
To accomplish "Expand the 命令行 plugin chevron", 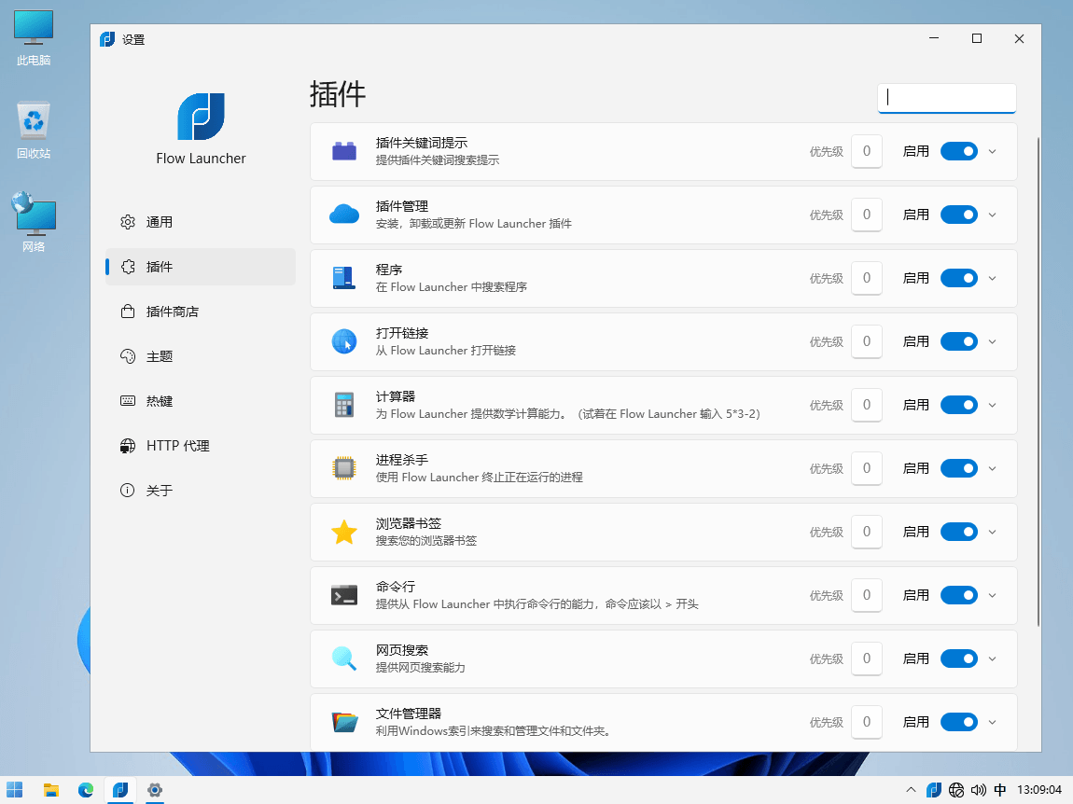I will click(992, 595).
